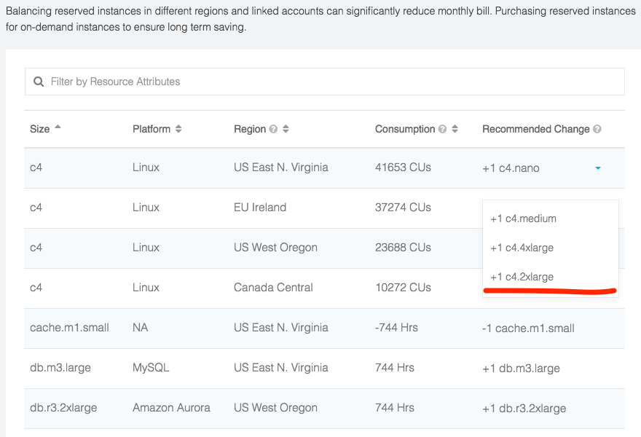Click the +1 c4.nano recommended change
Screen dimensions: 641x437
511,168
